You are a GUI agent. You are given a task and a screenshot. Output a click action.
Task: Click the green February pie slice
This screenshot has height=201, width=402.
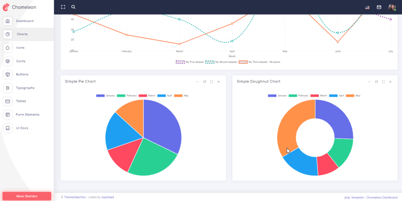(x=151, y=159)
